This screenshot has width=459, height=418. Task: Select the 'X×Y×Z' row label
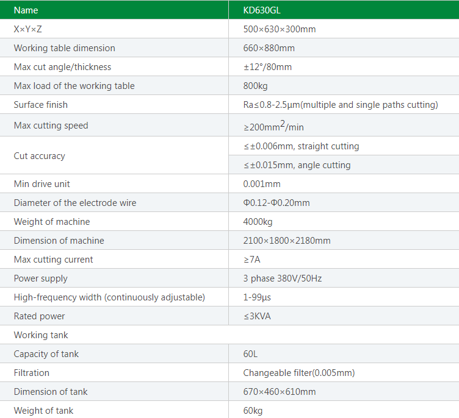click(28, 29)
